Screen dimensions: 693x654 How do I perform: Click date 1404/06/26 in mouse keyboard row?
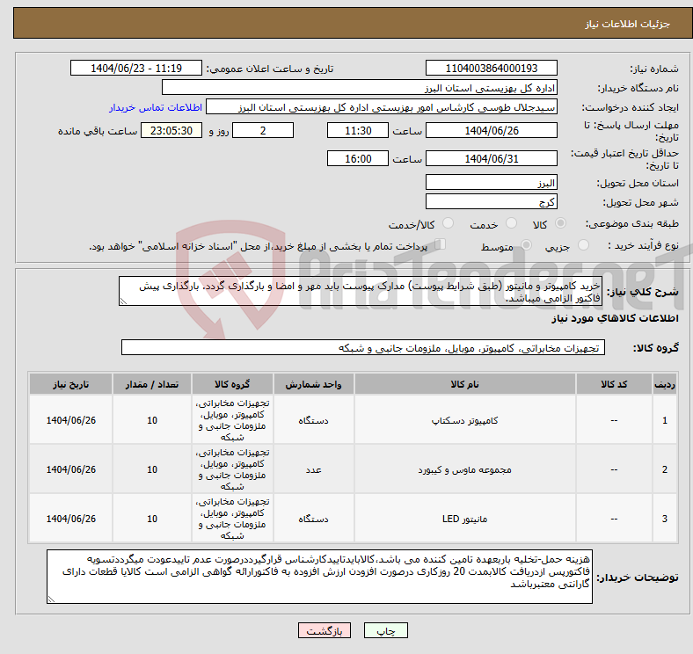coord(70,469)
